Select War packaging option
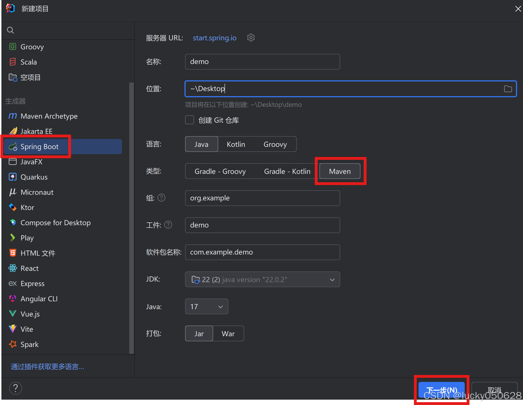This screenshot has height=405, width=523. coord(228,333)
